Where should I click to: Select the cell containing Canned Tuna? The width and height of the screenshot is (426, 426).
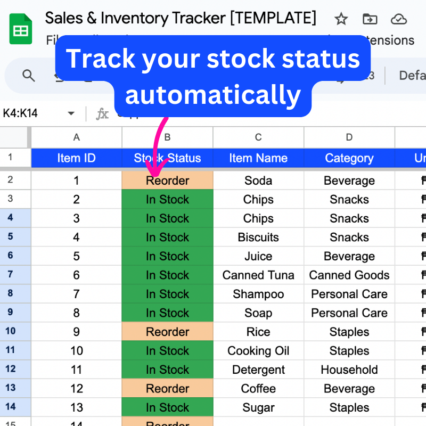[258, 275]
